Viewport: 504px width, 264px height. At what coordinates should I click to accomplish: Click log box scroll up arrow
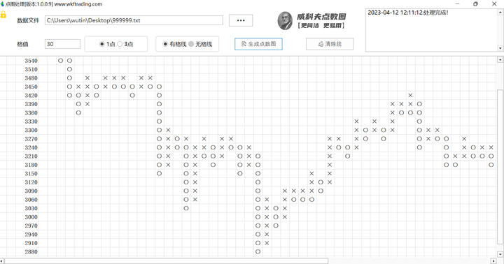(500, 13)
